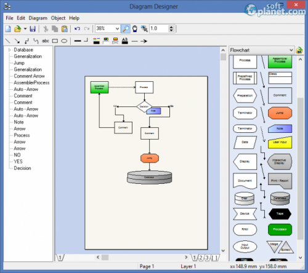
Task: Select the curved connector tool
Action: pyautogui.click(x=36, y=41)
